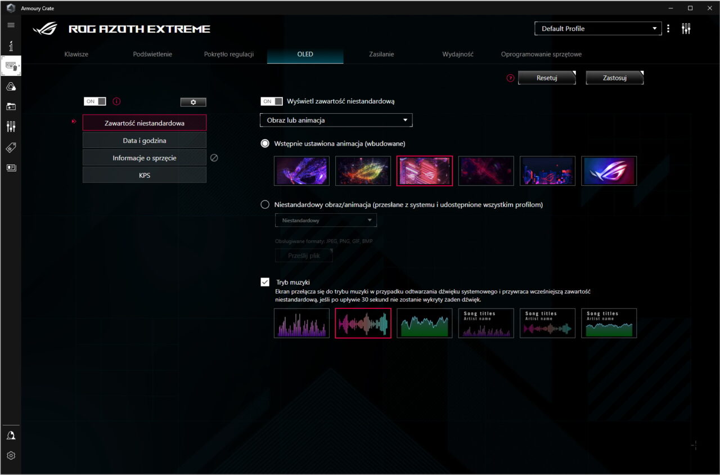Viewport: 720px width, 475px height.
Task: Select Informacje o sprzęcie item
Action: 145,158
